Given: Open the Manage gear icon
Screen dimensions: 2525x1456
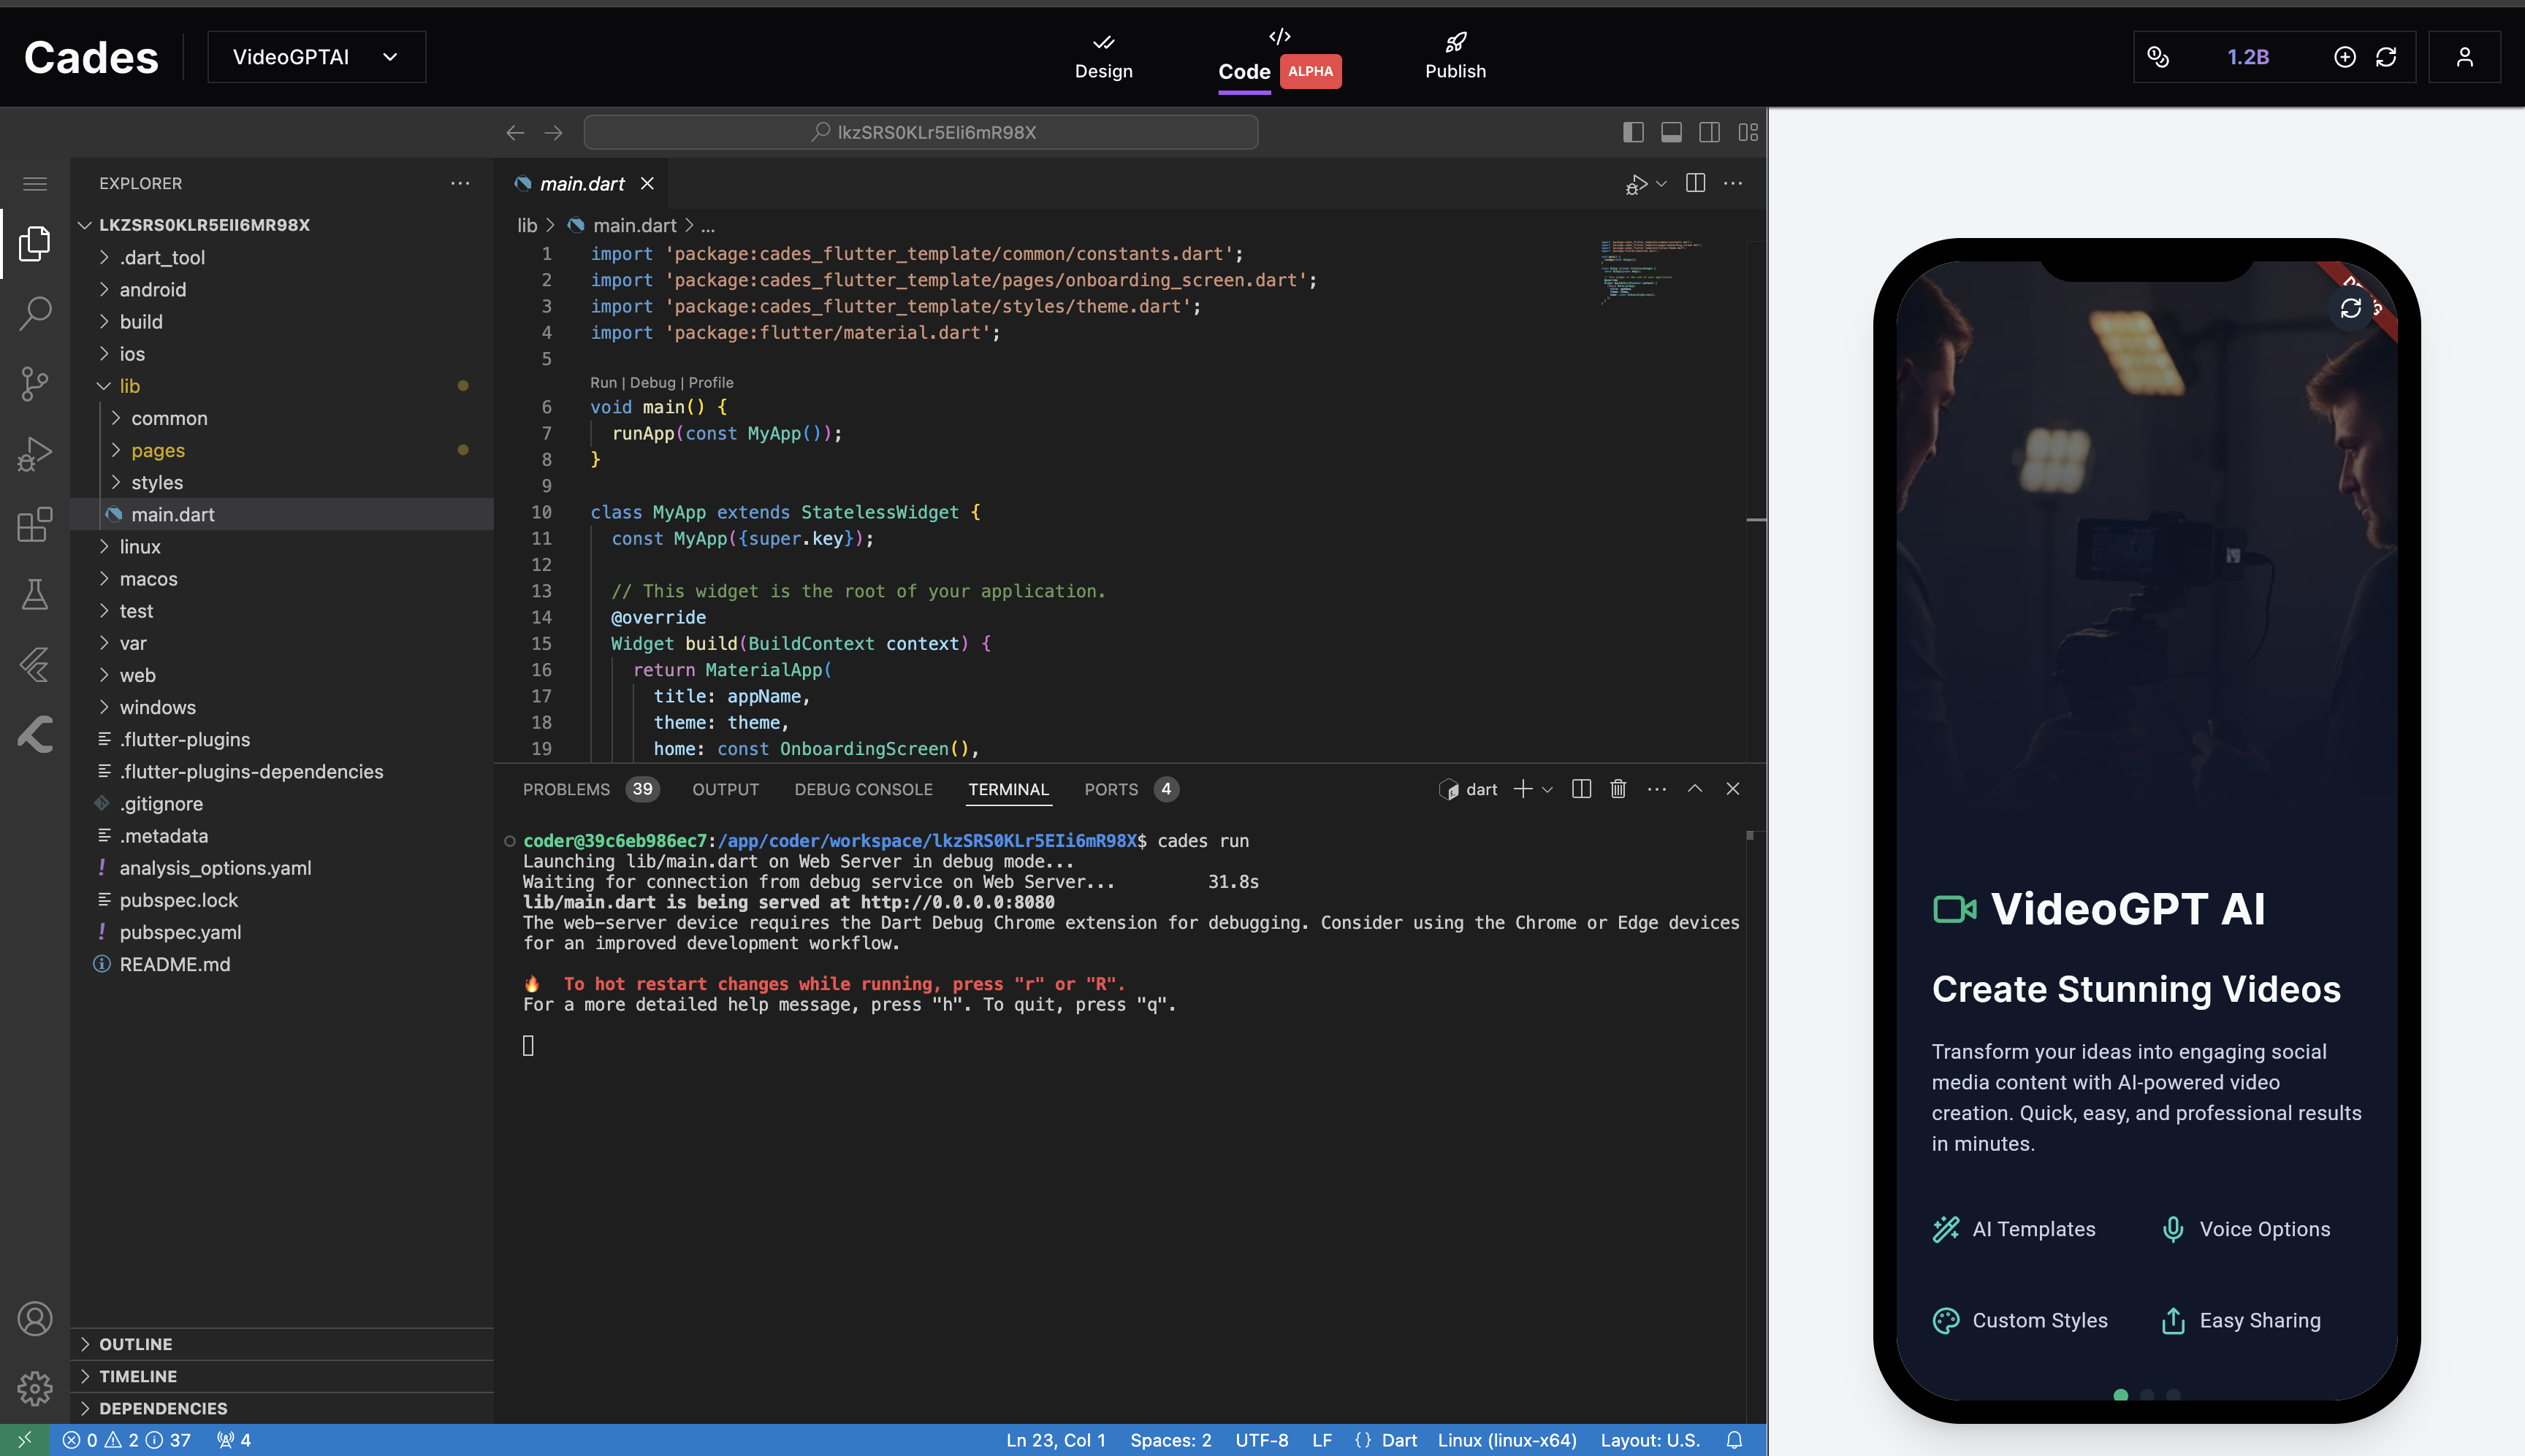Looking at the screenshot, I should click(35, 1388).
